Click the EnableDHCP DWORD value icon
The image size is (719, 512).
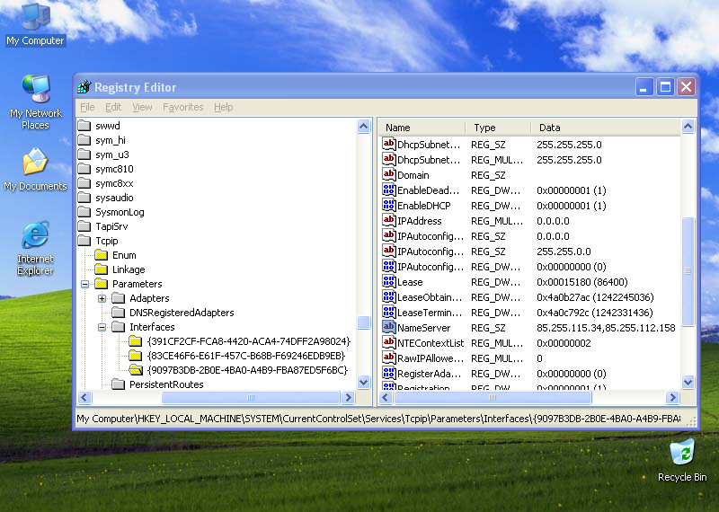(389, 205)
